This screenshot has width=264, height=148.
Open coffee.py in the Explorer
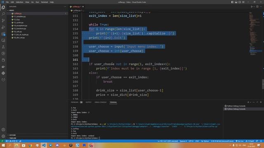coord(18,14)
